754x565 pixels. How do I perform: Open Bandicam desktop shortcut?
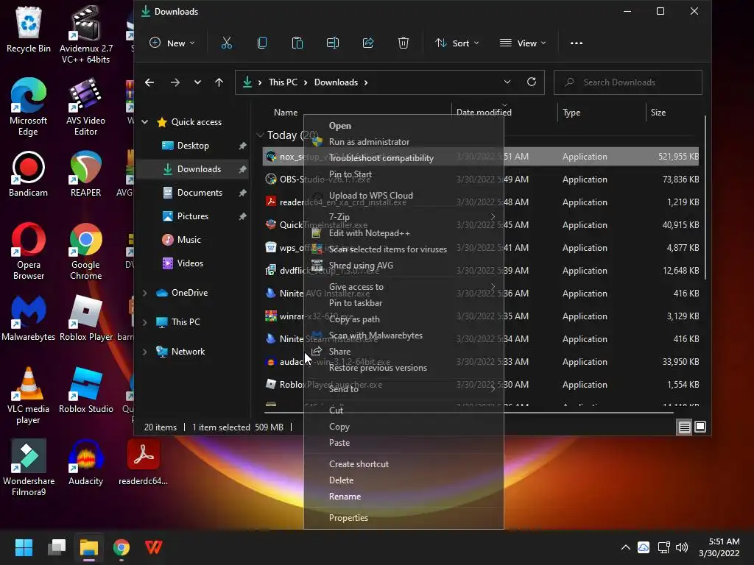[x=29, y=174]
